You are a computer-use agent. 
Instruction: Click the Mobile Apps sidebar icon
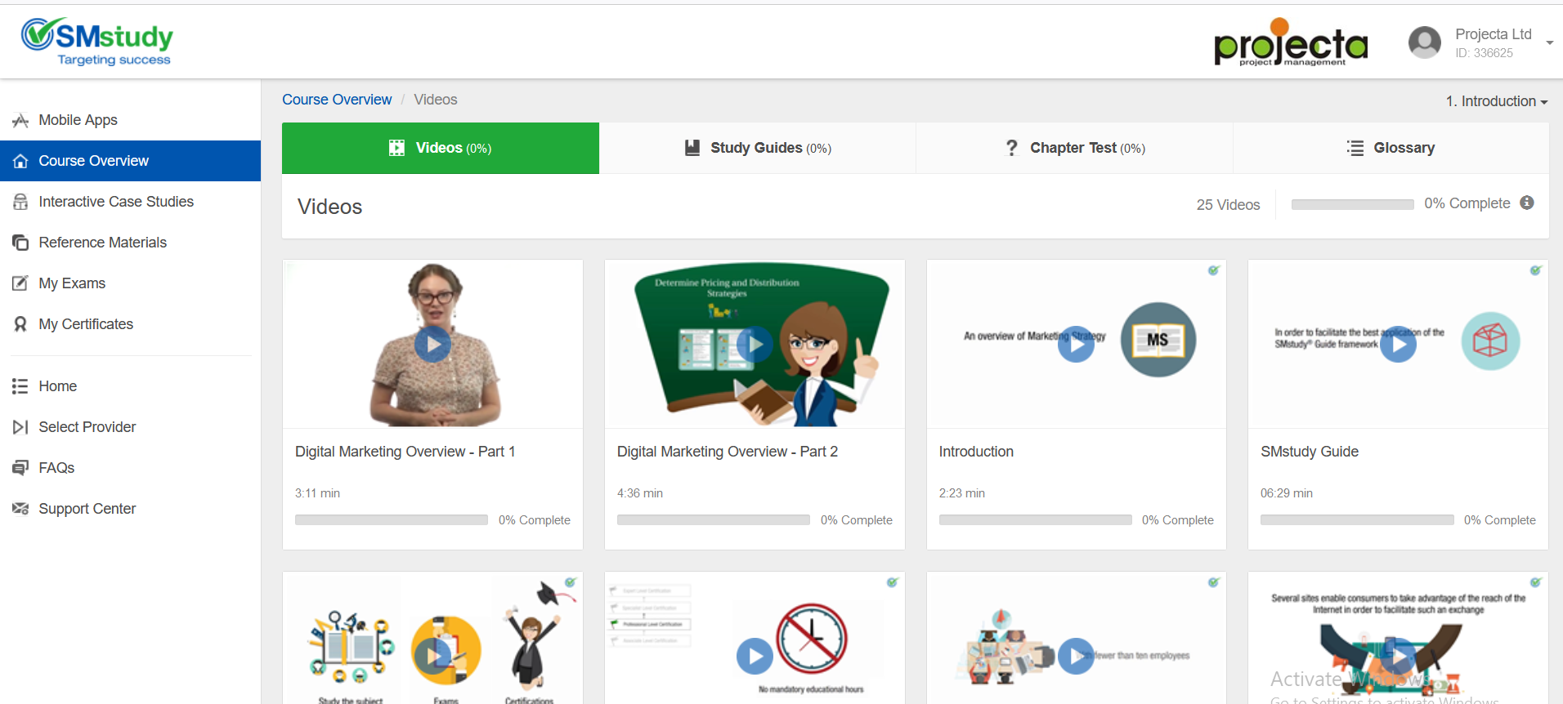pos(20,121)
